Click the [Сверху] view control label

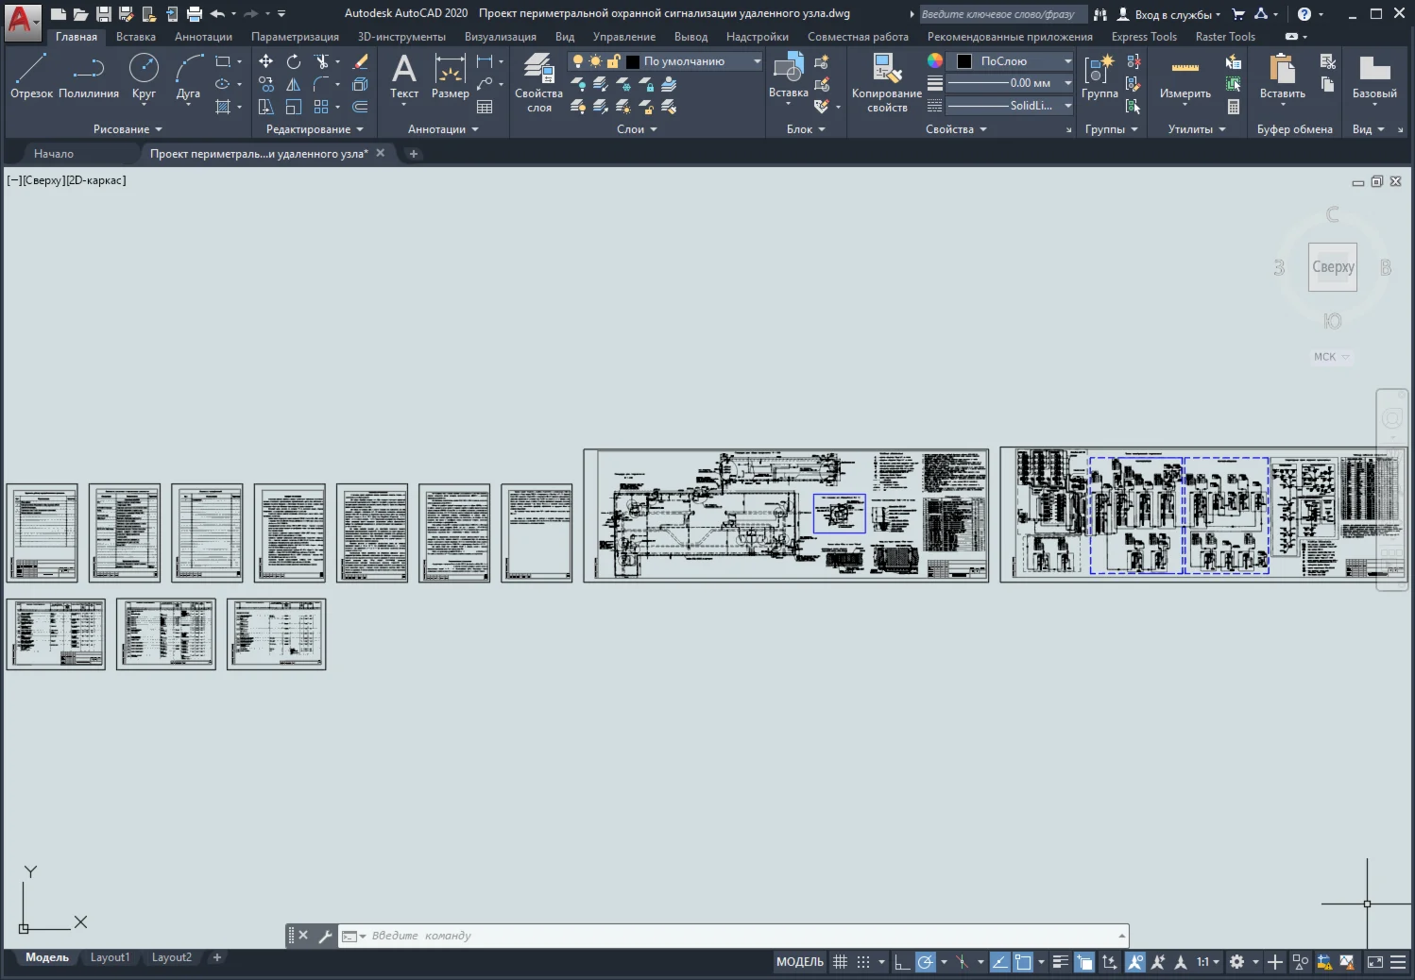[43, 180]
